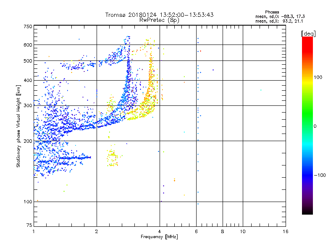This screenshot has height=252, width=336.
Task: Click the '[deg]' label above the colorbar
Action: point(308,34)
